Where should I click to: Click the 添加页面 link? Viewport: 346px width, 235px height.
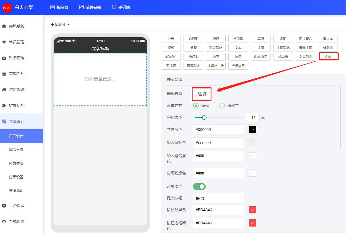(x=60, y=25)
